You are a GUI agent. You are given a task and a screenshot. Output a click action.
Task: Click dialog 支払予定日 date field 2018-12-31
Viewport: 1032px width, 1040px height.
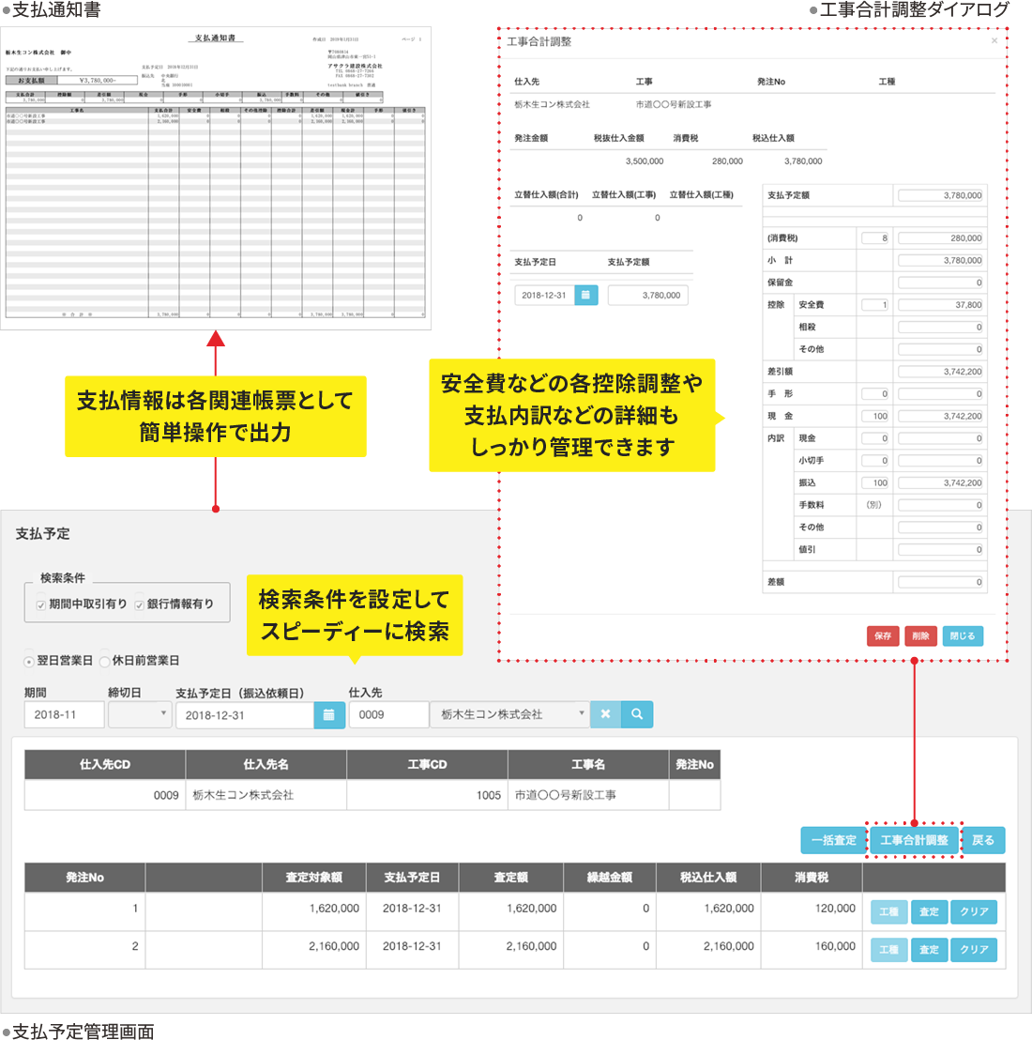[544, 295]
